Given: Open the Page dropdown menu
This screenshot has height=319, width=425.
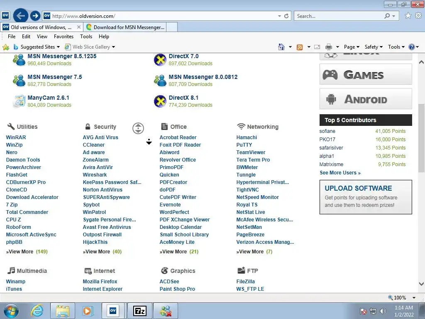Looking at the screenshot, I should [x=352, y=47].
